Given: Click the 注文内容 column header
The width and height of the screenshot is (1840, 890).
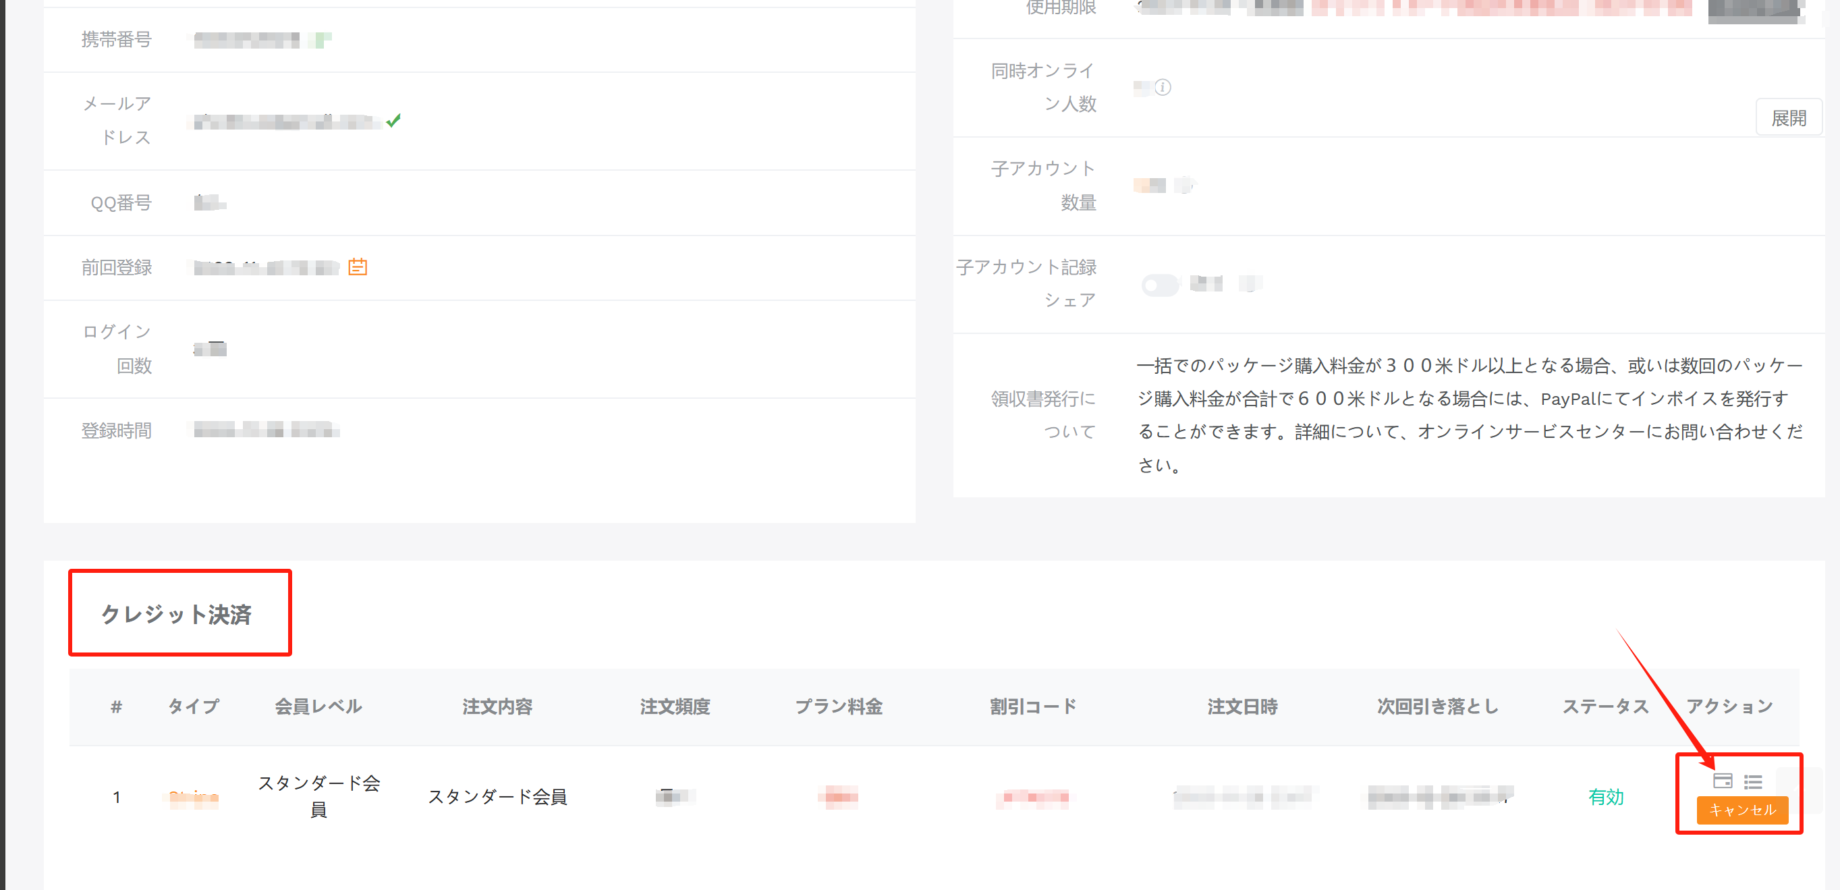Looking at the screenshot, I should point(497,706).
